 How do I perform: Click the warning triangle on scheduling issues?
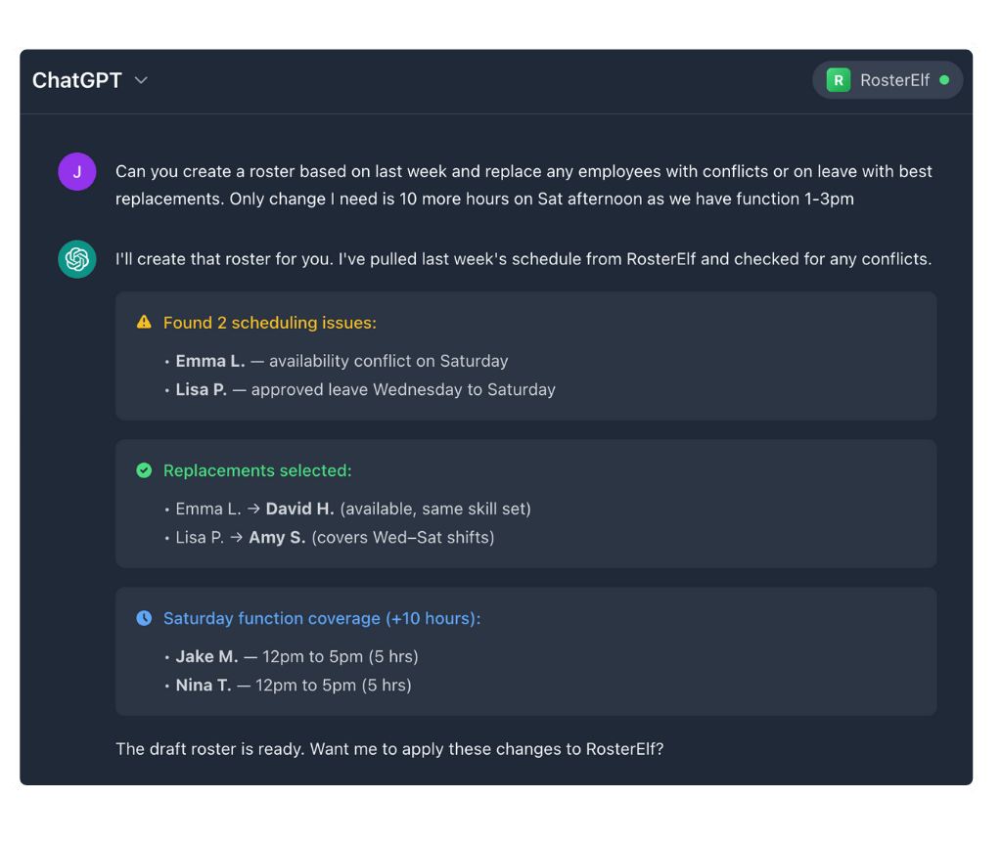[x=144, y=322]
